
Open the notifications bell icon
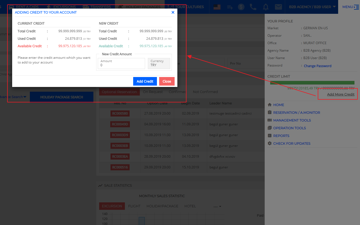[266, 7]
